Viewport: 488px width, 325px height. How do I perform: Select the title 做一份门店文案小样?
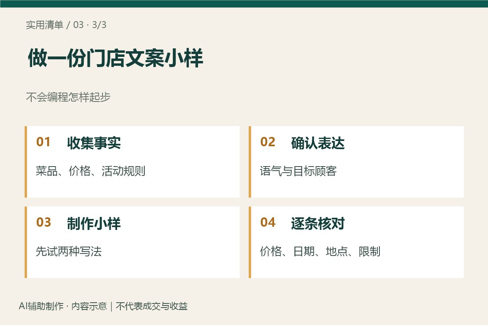(115, 58)
